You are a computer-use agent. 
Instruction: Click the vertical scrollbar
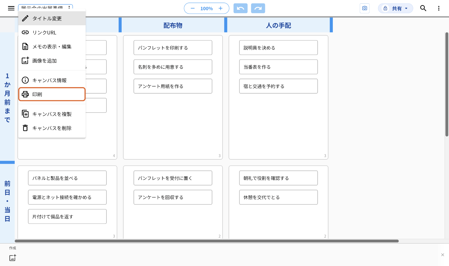tap(447, 84)
